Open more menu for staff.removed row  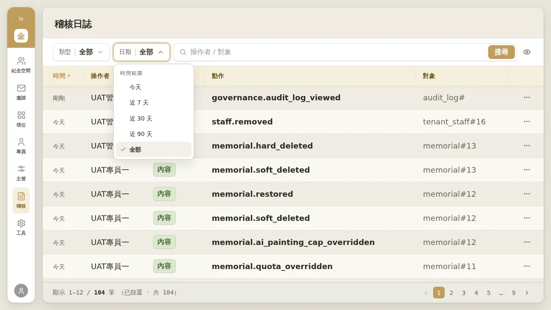tap(527, 121)
